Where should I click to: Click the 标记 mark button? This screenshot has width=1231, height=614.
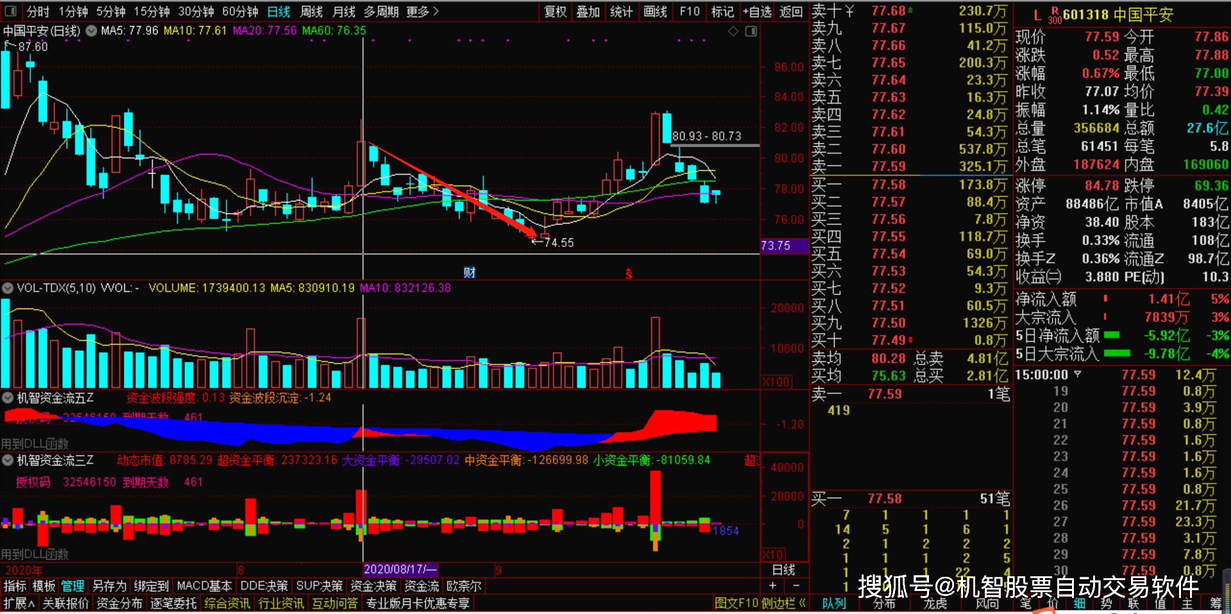click(723, 12)
